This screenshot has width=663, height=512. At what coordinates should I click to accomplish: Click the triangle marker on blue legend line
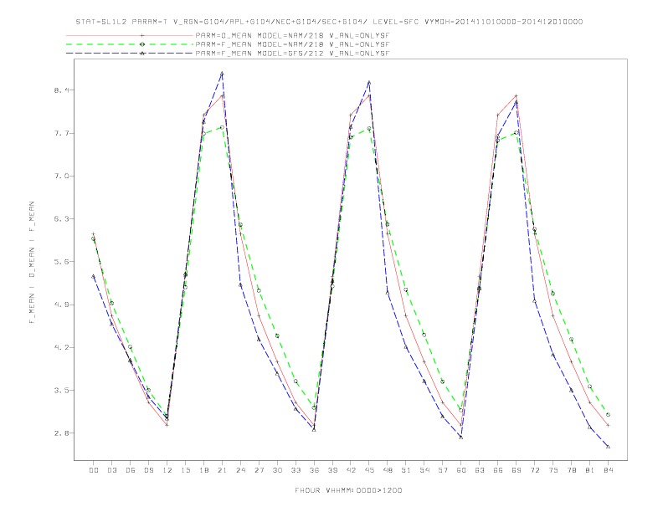click(x=142, y=54)
